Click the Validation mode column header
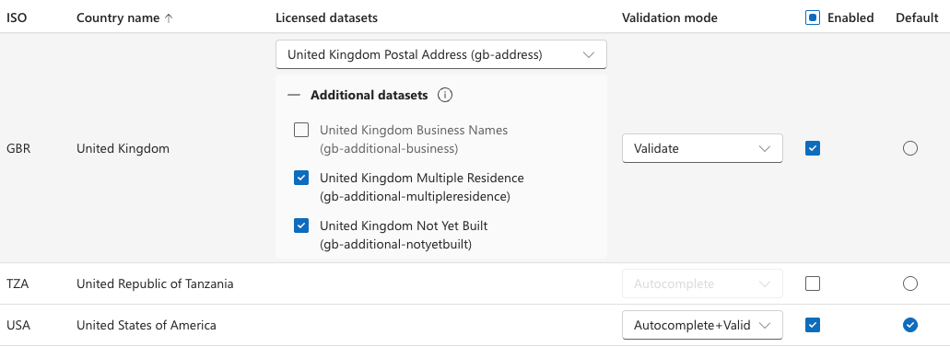Screen dimensions: 950x347 pyautogui.click(x=670, y=18)
